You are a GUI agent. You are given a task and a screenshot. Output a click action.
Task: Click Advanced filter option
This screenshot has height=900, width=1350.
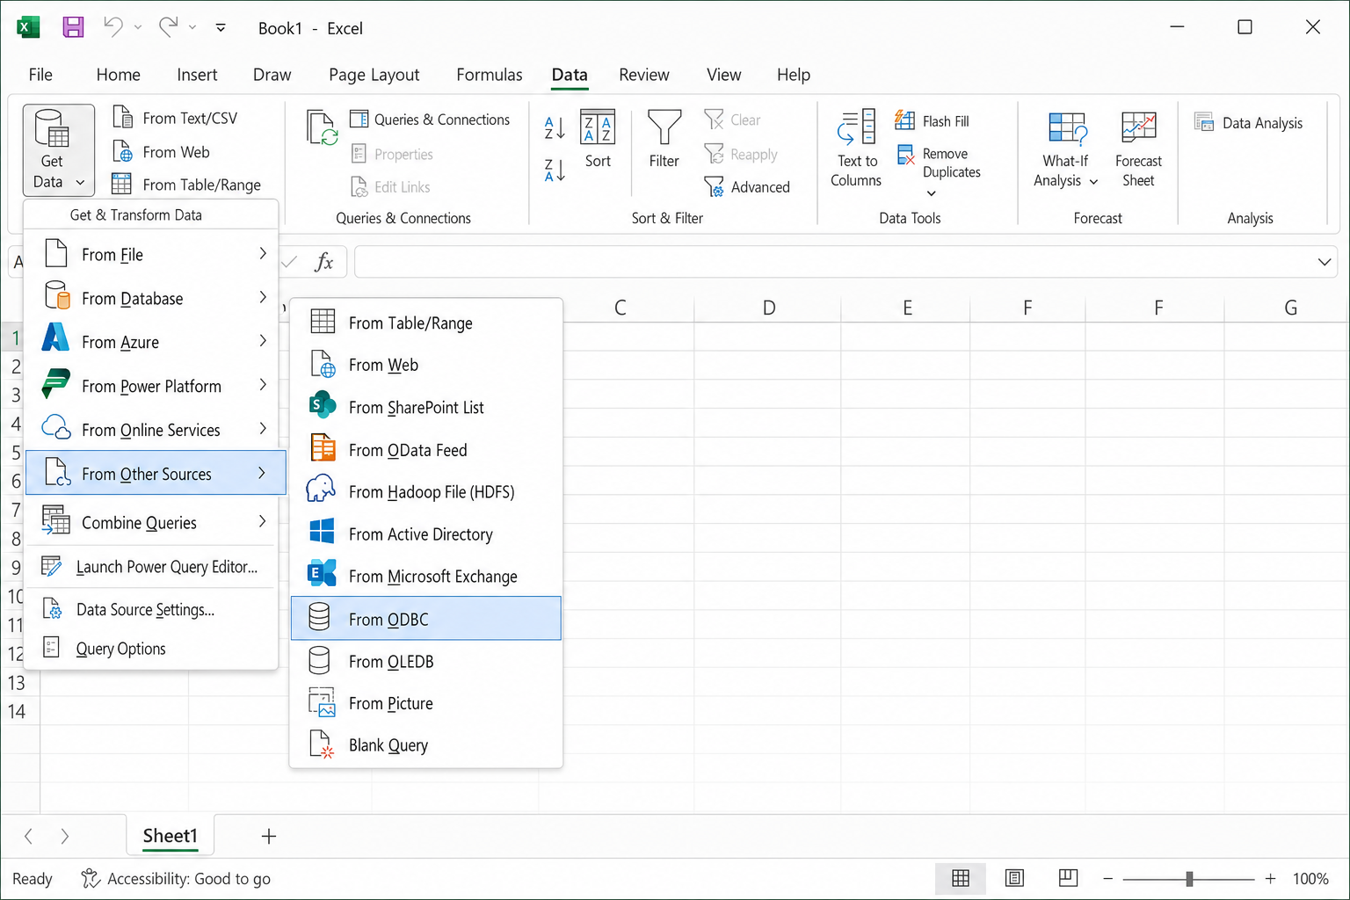pos(747,186)
